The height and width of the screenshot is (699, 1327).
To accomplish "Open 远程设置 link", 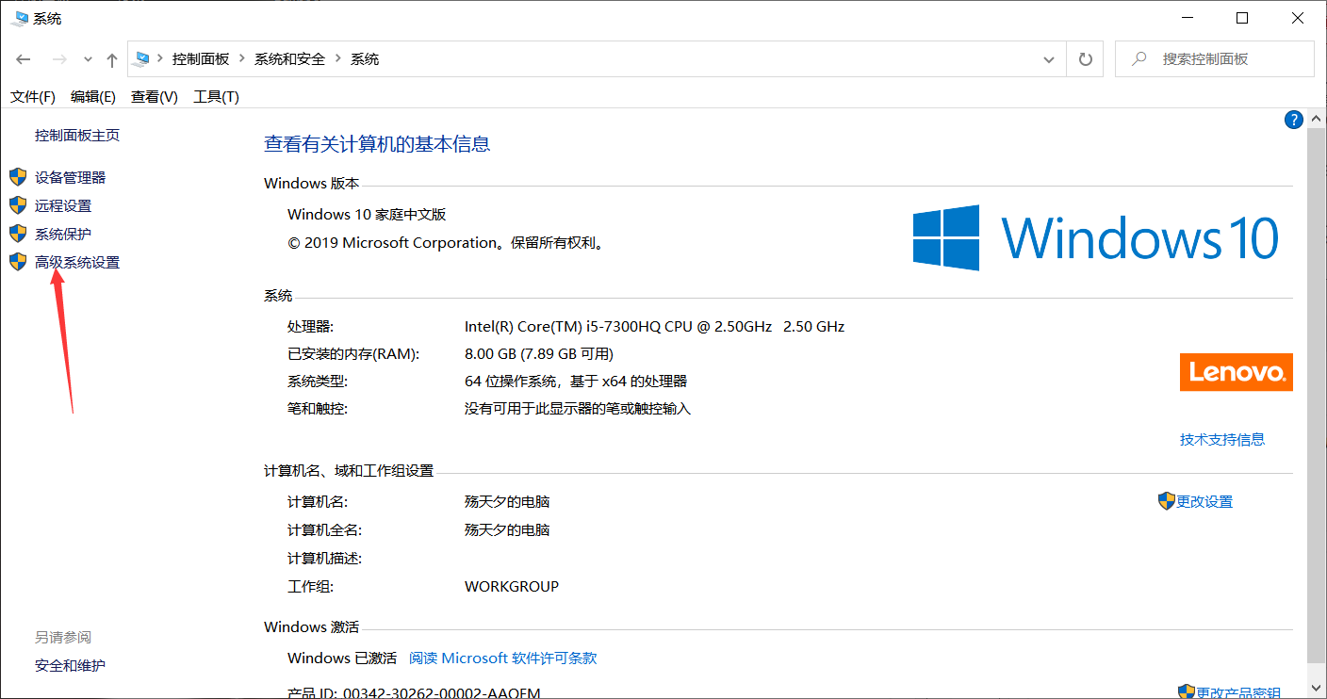I will 63,205.
